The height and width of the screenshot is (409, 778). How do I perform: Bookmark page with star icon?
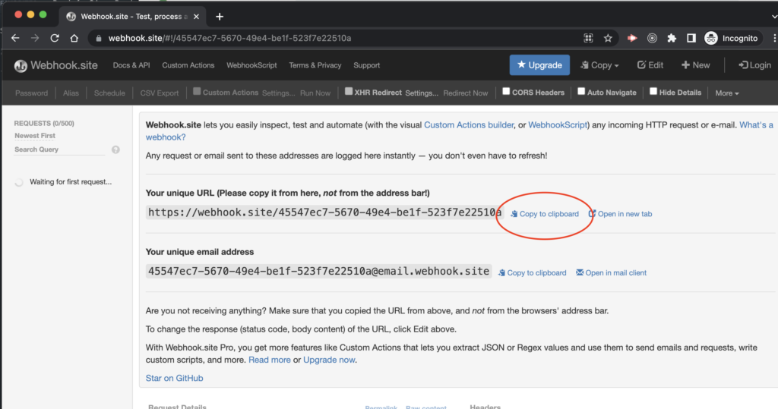[x=608, y=38]
